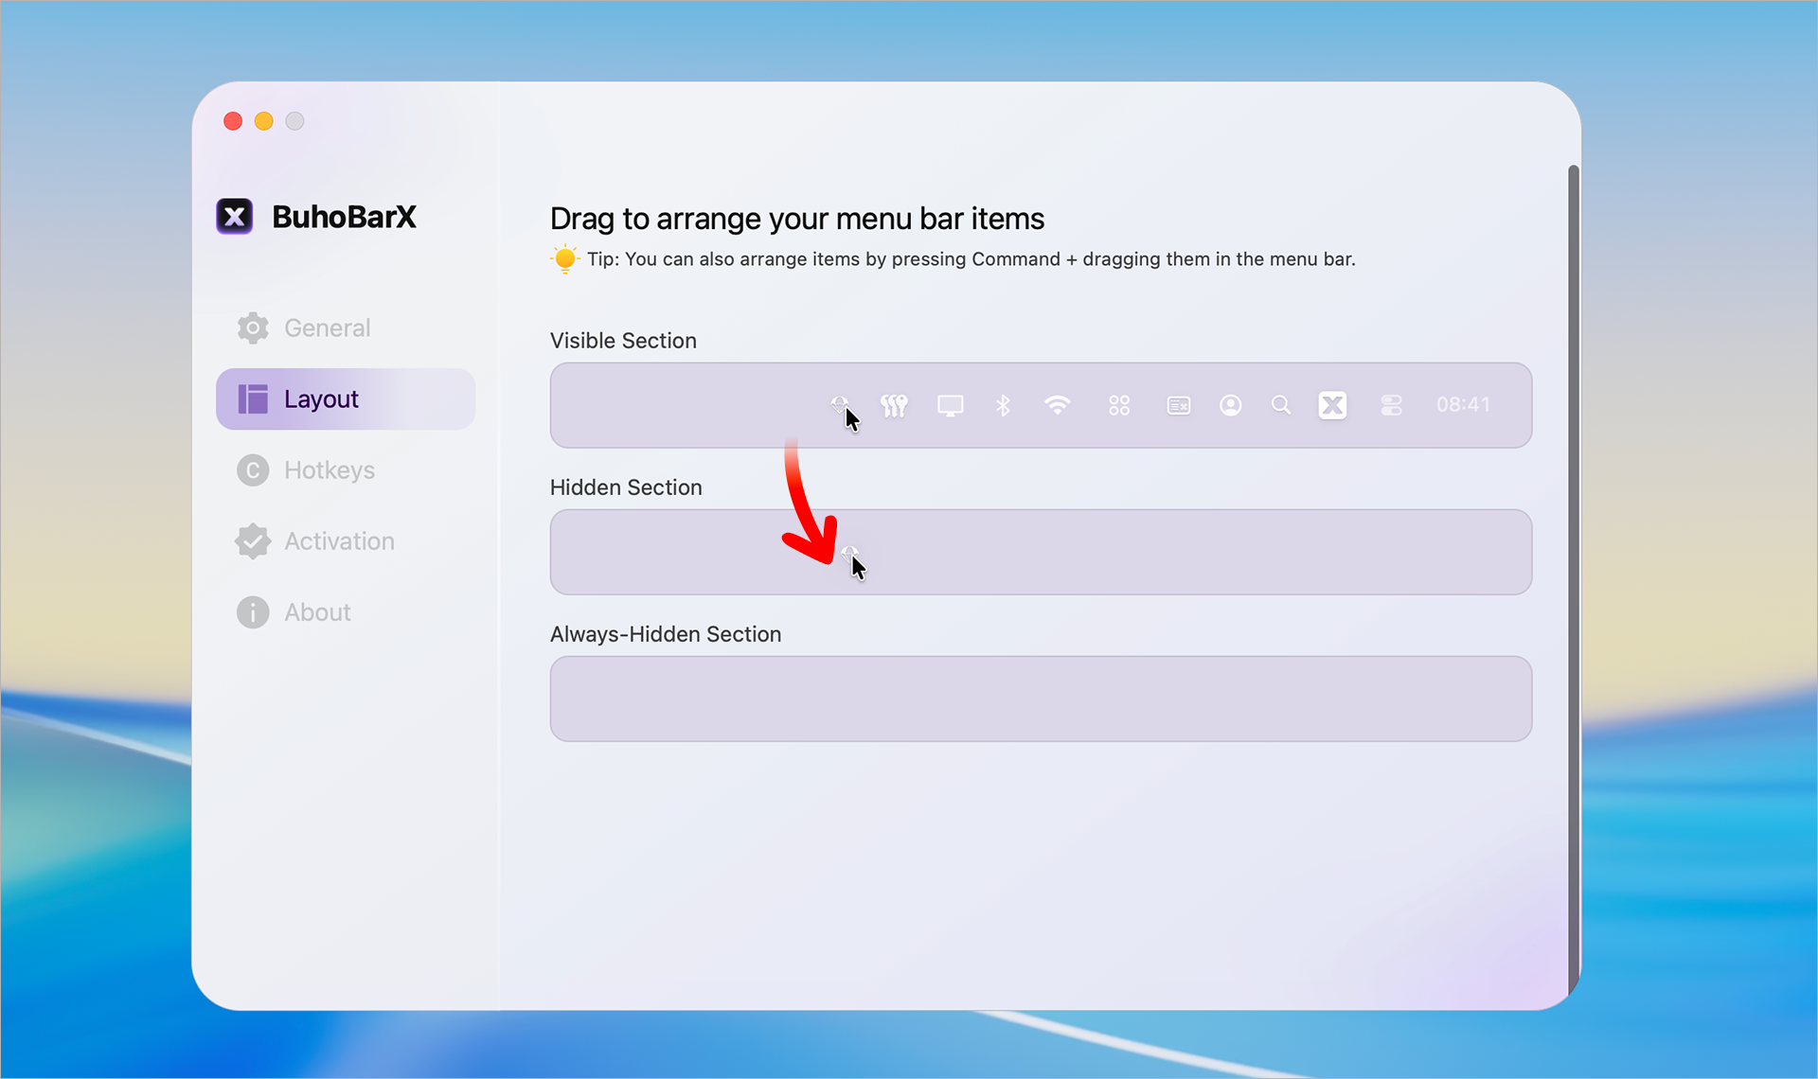Viewport: 1818px width, 1079px height.
Task: Click the BuhoBarX logo in sidebar
Action: (x=235, y=217)
